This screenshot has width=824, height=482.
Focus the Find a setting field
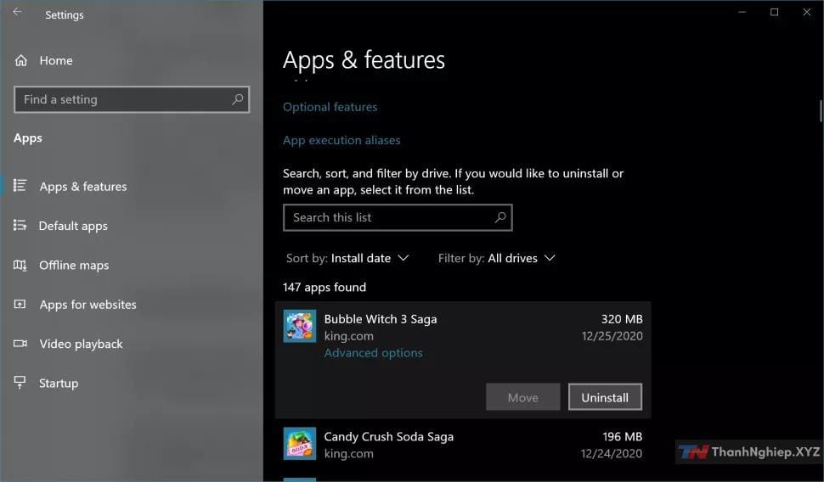132,99
